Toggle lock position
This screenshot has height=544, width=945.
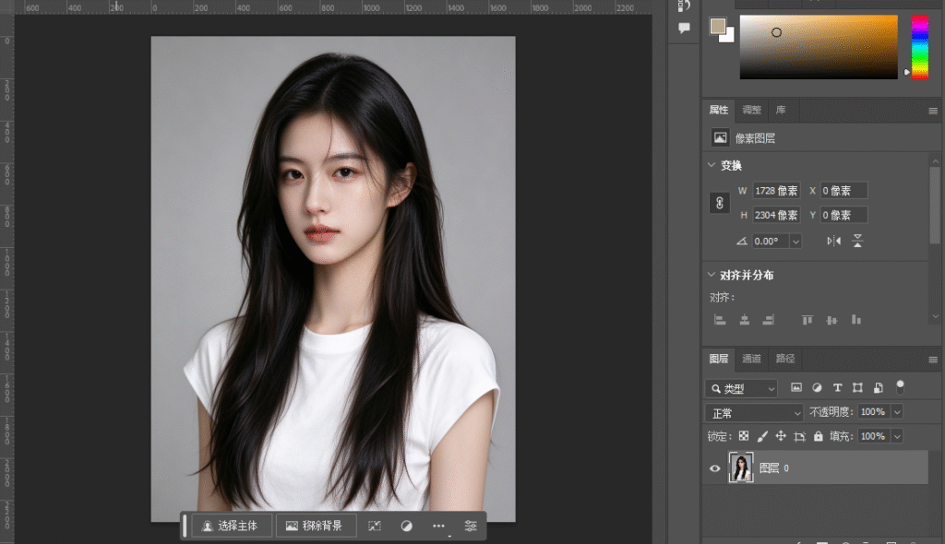pyautogui.click(x=781, y=436)
